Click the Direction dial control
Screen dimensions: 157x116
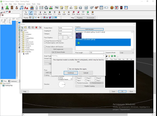(62, 84)
